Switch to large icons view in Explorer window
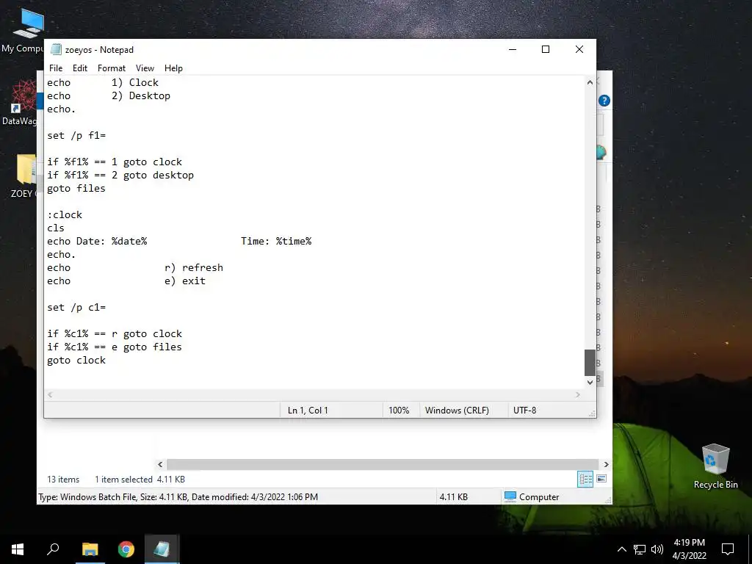Viewport: 752px width, 564px height. [x=601, y=479]
